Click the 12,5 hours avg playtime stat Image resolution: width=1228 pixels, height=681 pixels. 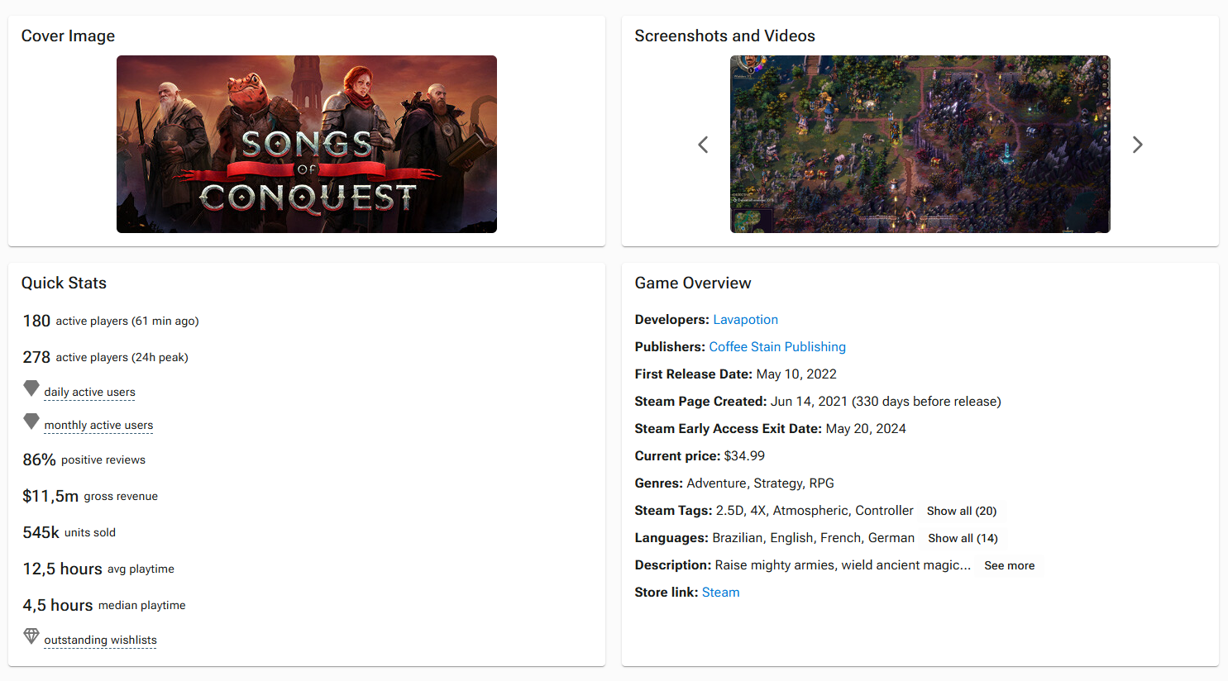[98, 569]
